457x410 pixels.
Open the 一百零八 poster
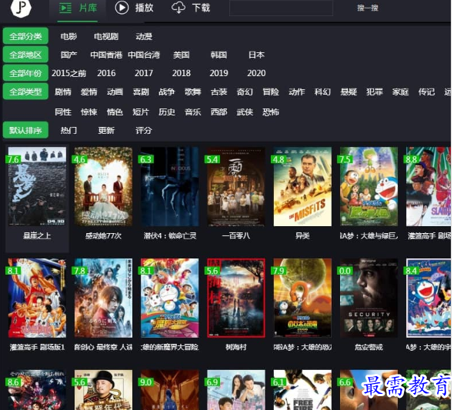(236, 186)
